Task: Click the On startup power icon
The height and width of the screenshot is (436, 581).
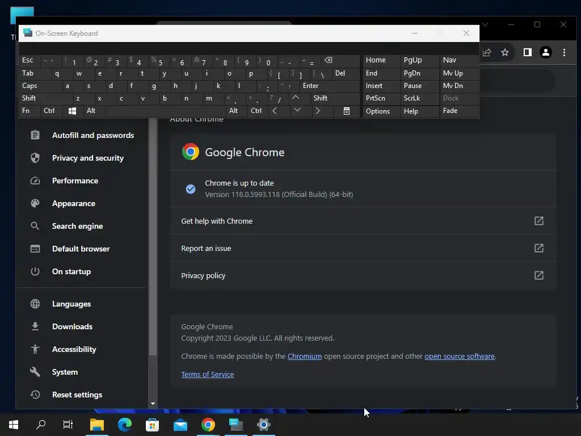Action: tap(35, 271)
